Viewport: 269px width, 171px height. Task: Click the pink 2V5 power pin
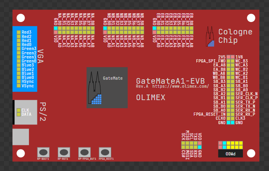228,57
